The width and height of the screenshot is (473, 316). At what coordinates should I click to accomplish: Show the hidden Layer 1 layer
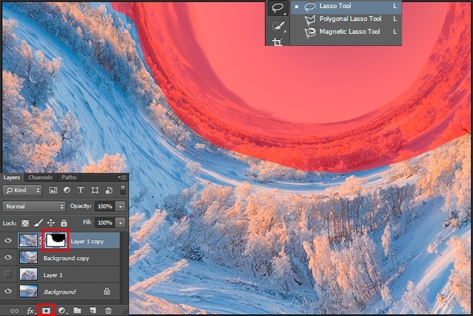pos(8,275)
